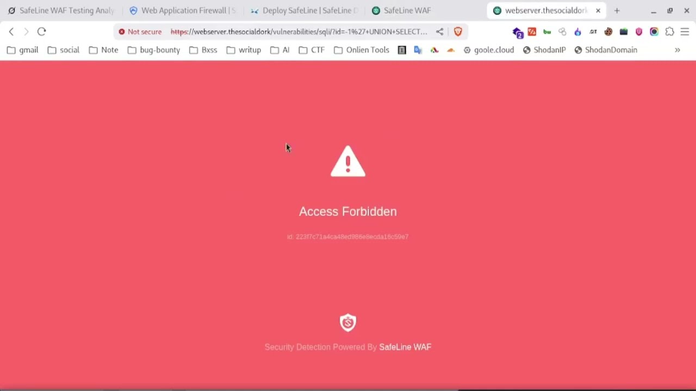Image resolution: width=696 pixels, height=391 pixels.
Task: Switch to Deploy SafeLine tab
Action: [304, 10]
